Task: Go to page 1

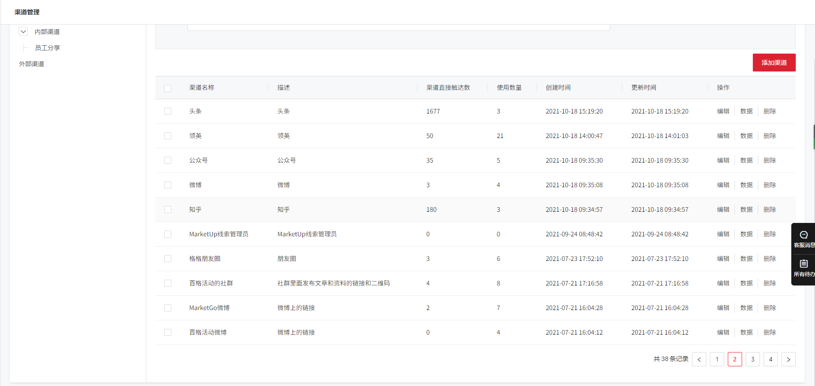Action: [x=717, y=359]
